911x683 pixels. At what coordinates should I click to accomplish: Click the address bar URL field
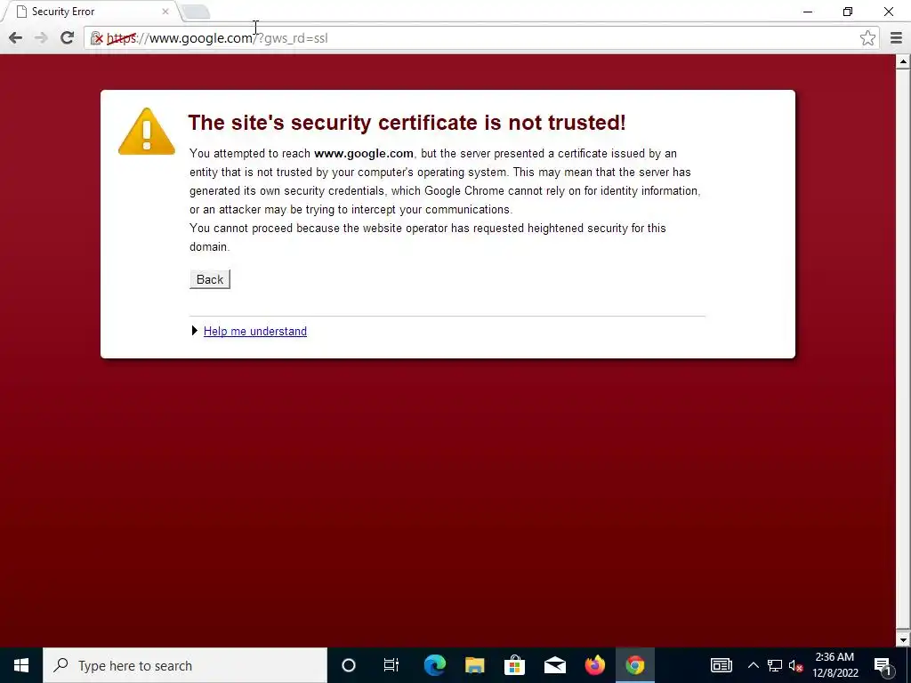pos(480,38)
